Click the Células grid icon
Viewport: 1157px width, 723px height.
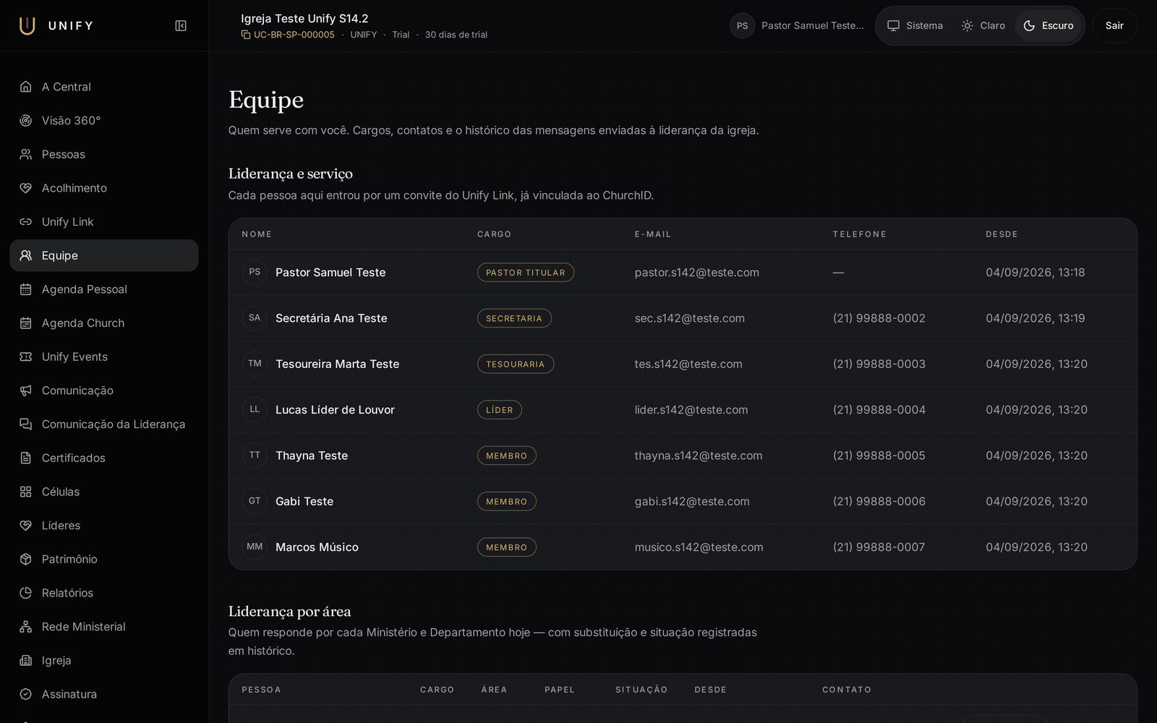[x=26, y=492]
